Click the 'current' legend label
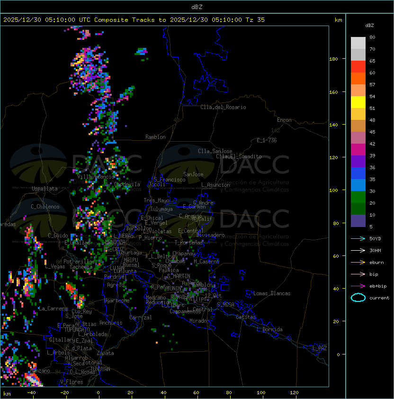Viewport: 394px width, 399px height. [379, 298]
